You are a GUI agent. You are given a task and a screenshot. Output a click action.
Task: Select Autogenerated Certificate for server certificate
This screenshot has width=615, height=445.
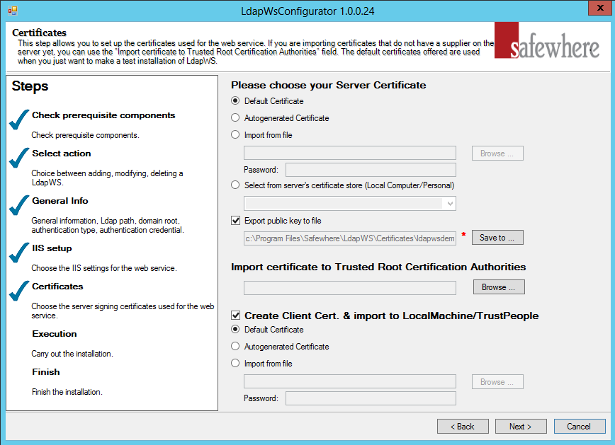point(235,117)
